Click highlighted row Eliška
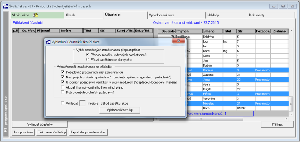The height and width of the screenshot is (142, 300). [x=223, y=94]
